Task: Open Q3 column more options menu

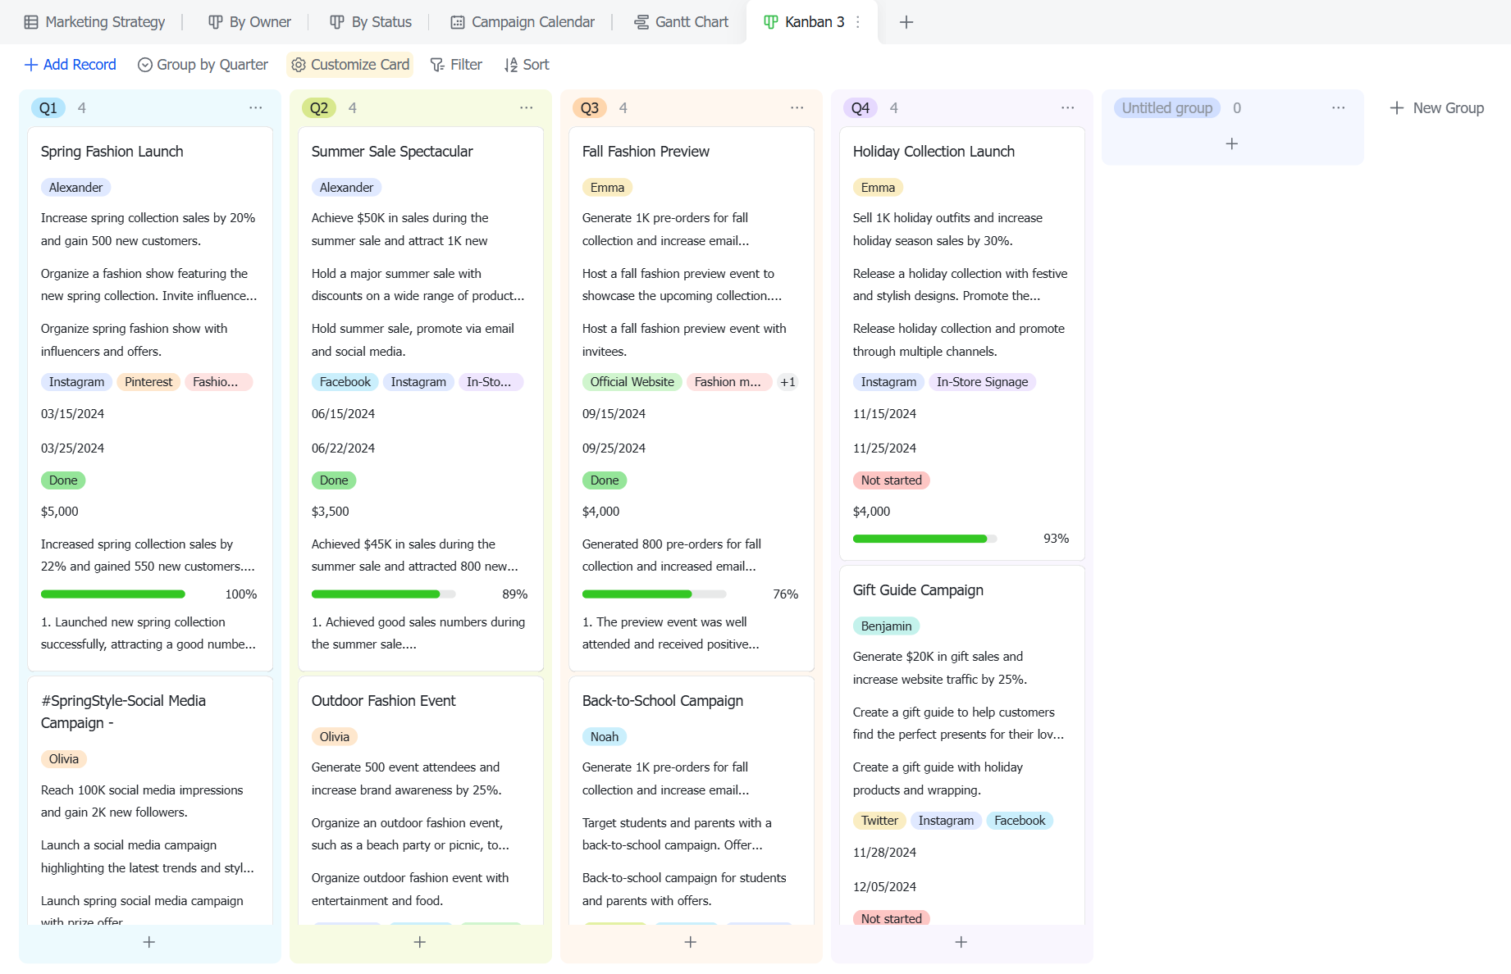Action: click(797, 107)
